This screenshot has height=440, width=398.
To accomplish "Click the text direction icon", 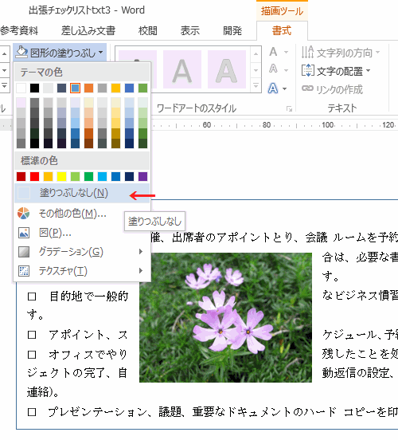I will tap(307, 52).
